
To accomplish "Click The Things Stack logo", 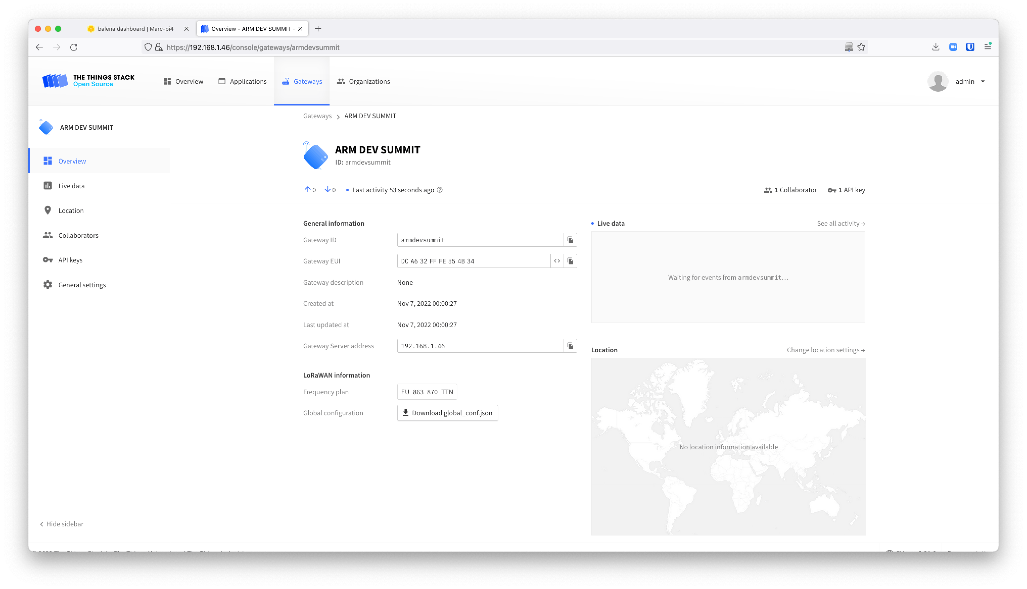I will 88,81.
